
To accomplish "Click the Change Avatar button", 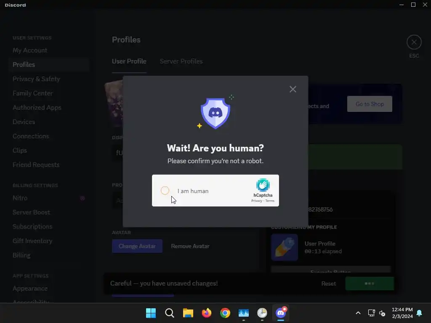I will [x=137, y=246].
